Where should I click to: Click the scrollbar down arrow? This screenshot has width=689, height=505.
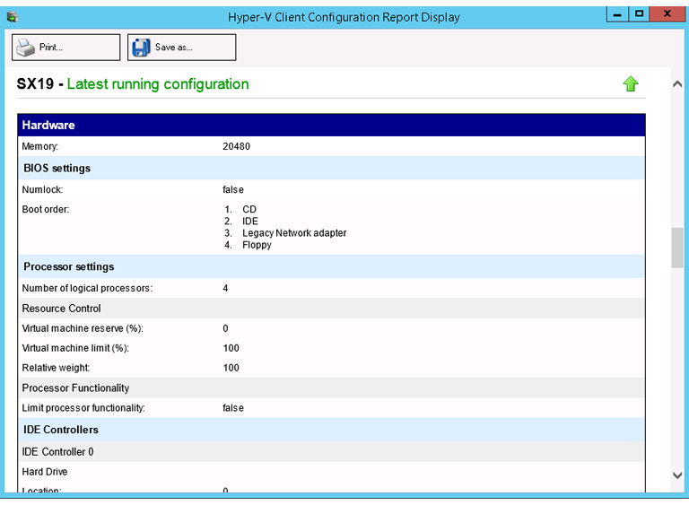[677, 475]
